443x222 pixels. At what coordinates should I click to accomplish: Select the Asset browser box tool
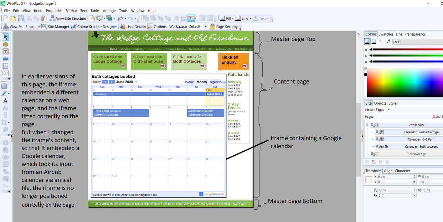[6, 44]
